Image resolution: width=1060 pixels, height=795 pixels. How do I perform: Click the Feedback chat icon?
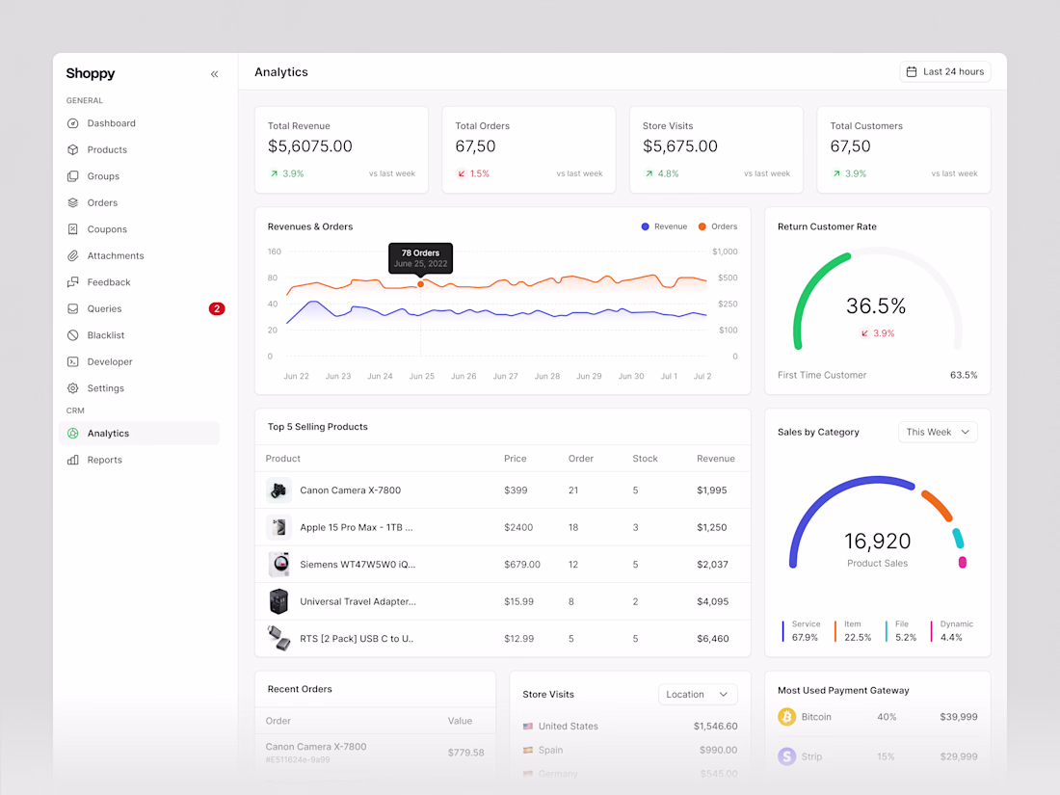tap(73, 282)
